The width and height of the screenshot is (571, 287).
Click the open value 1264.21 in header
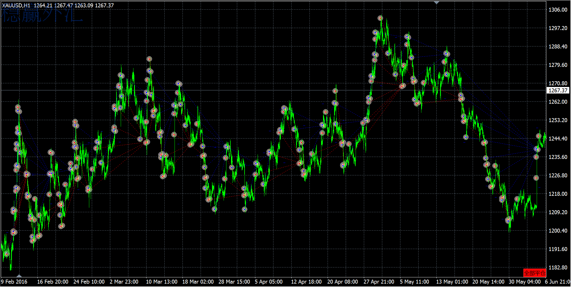(43, 5)
